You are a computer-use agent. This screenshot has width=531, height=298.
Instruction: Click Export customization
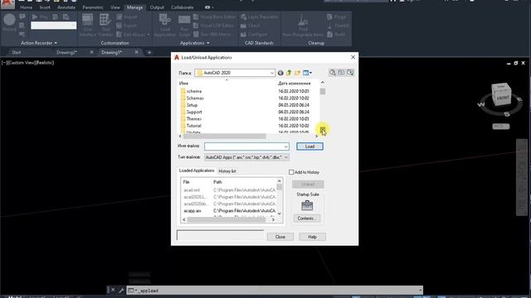[x=127, y=26]
